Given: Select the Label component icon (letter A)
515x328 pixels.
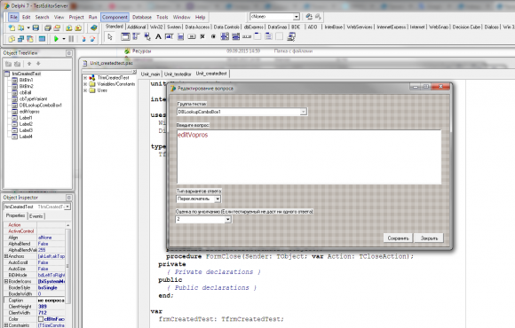Looking at the screenshot, I should tap(158, 36).
